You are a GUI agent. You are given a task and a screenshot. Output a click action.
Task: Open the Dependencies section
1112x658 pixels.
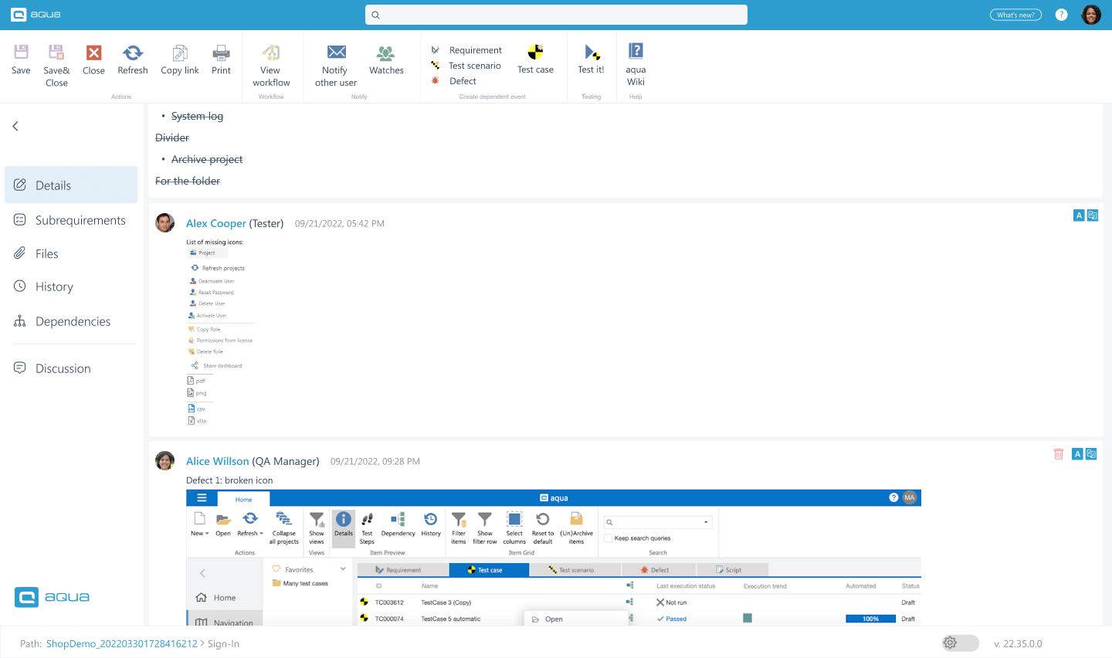coord(73,321)
